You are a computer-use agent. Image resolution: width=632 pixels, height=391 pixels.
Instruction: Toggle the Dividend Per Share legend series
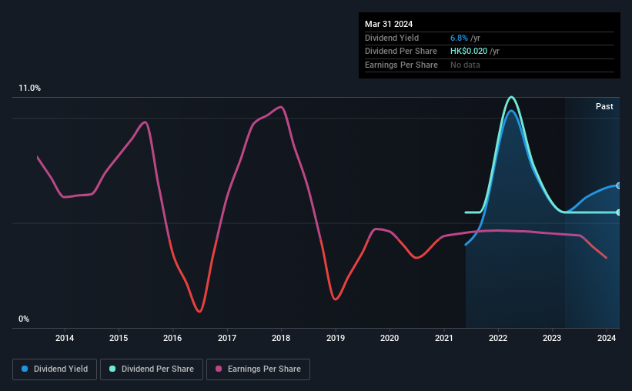152,369
